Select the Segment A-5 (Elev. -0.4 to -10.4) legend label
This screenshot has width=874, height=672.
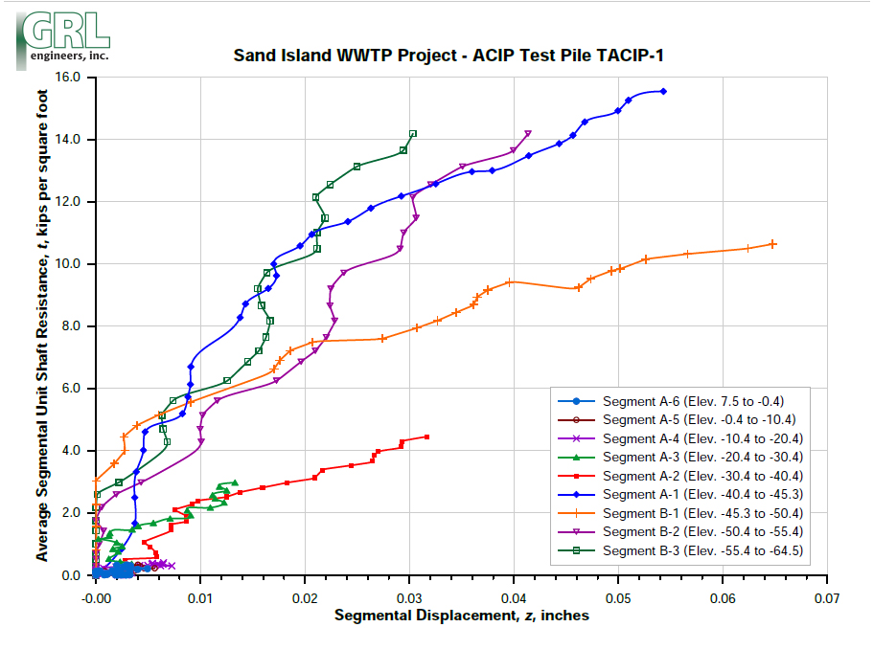[x=699, y=420]
